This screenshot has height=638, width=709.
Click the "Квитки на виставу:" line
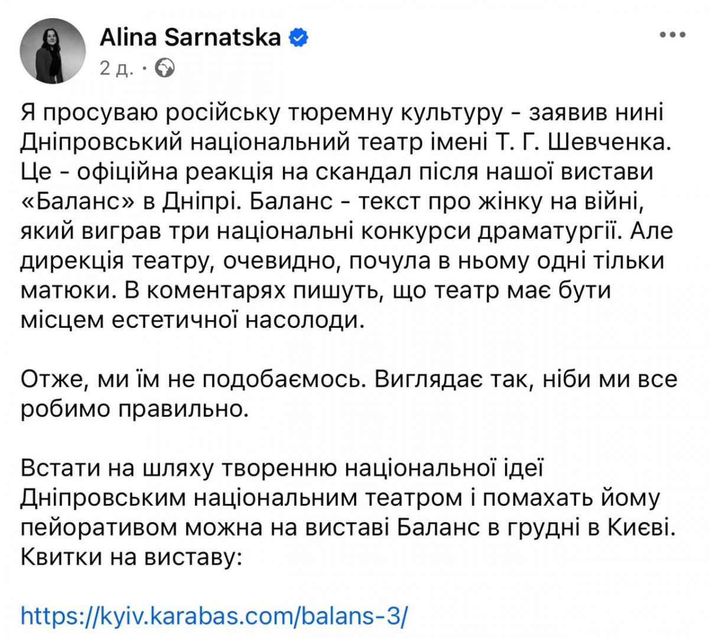tap(131, 558)
